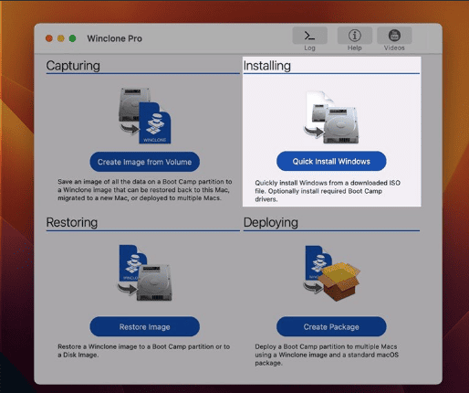Open the Help info icon
The image size is (469, 393).
coord(354,36)
